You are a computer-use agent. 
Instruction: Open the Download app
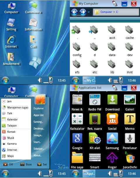[112, 103]
